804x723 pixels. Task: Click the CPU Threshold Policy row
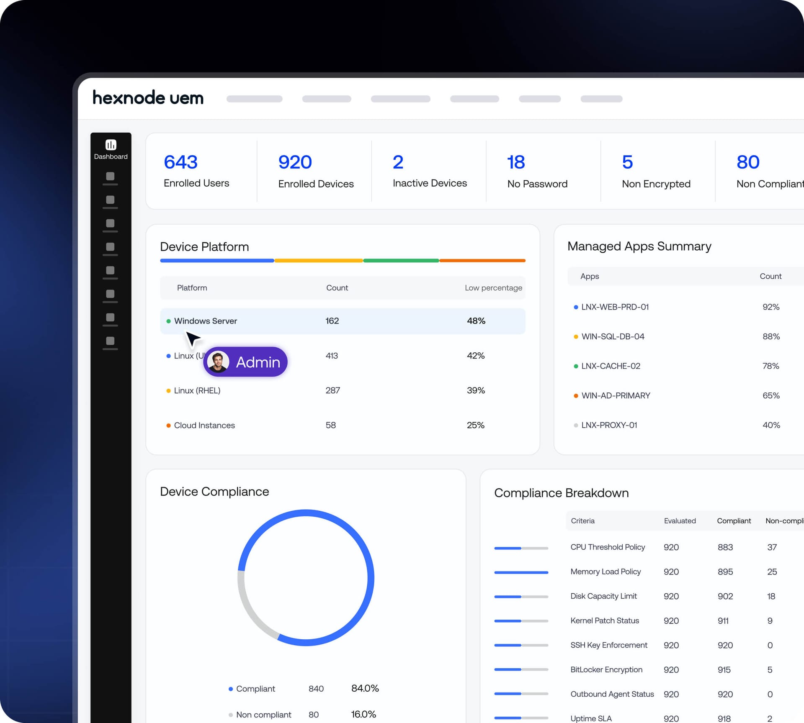pos(649,547)
